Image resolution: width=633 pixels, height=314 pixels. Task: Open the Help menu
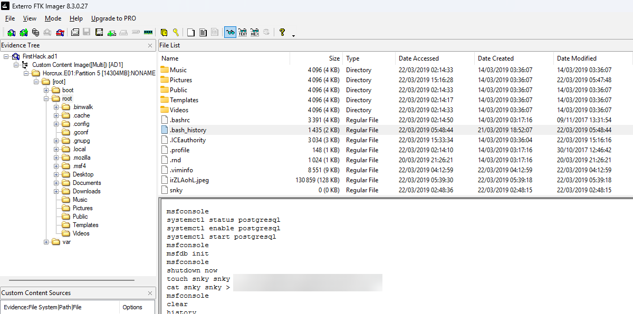[76, 18]
